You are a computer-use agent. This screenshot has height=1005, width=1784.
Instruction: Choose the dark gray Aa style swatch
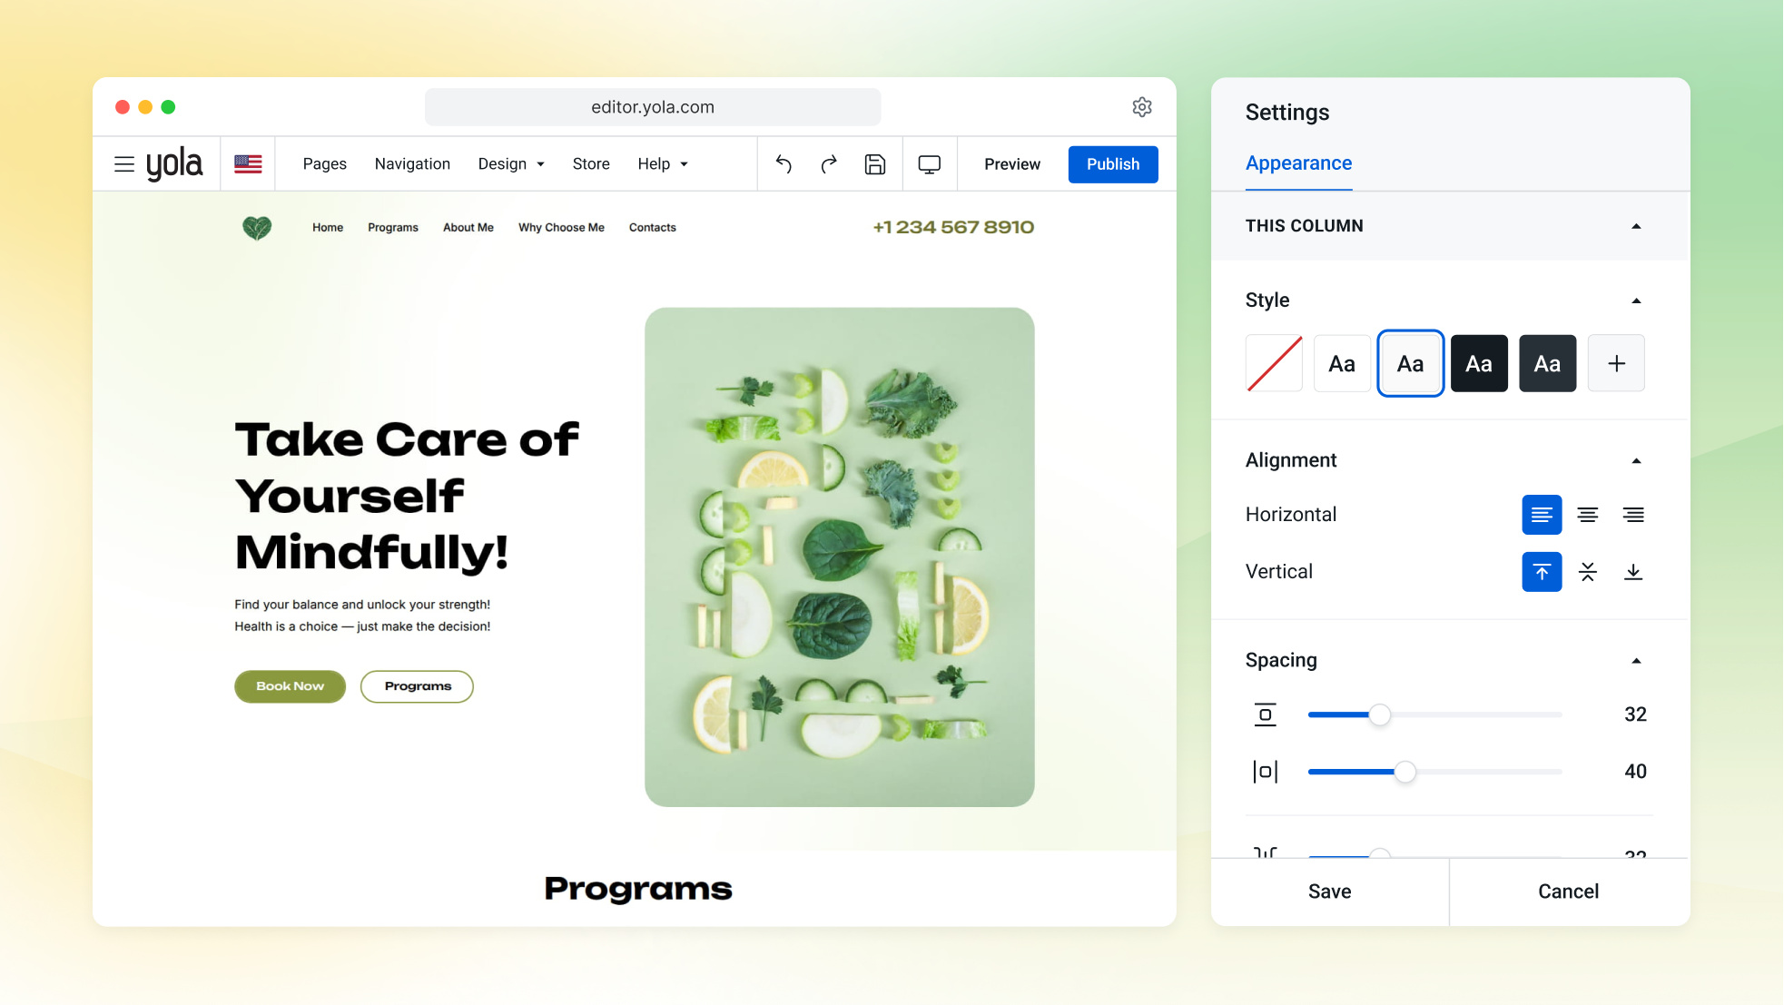point(1548,363)
